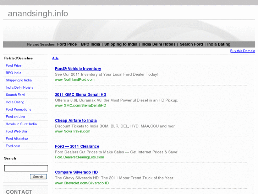Click the 'anandsingh.info' site title
Screen dimensions: 258x194
point(38,14)
